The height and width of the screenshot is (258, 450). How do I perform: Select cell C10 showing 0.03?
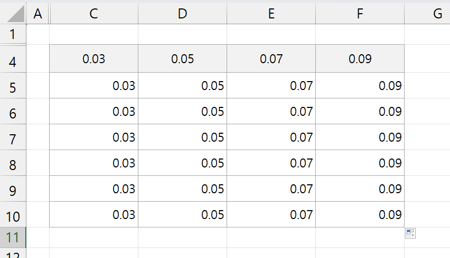[x=94, y=214]
